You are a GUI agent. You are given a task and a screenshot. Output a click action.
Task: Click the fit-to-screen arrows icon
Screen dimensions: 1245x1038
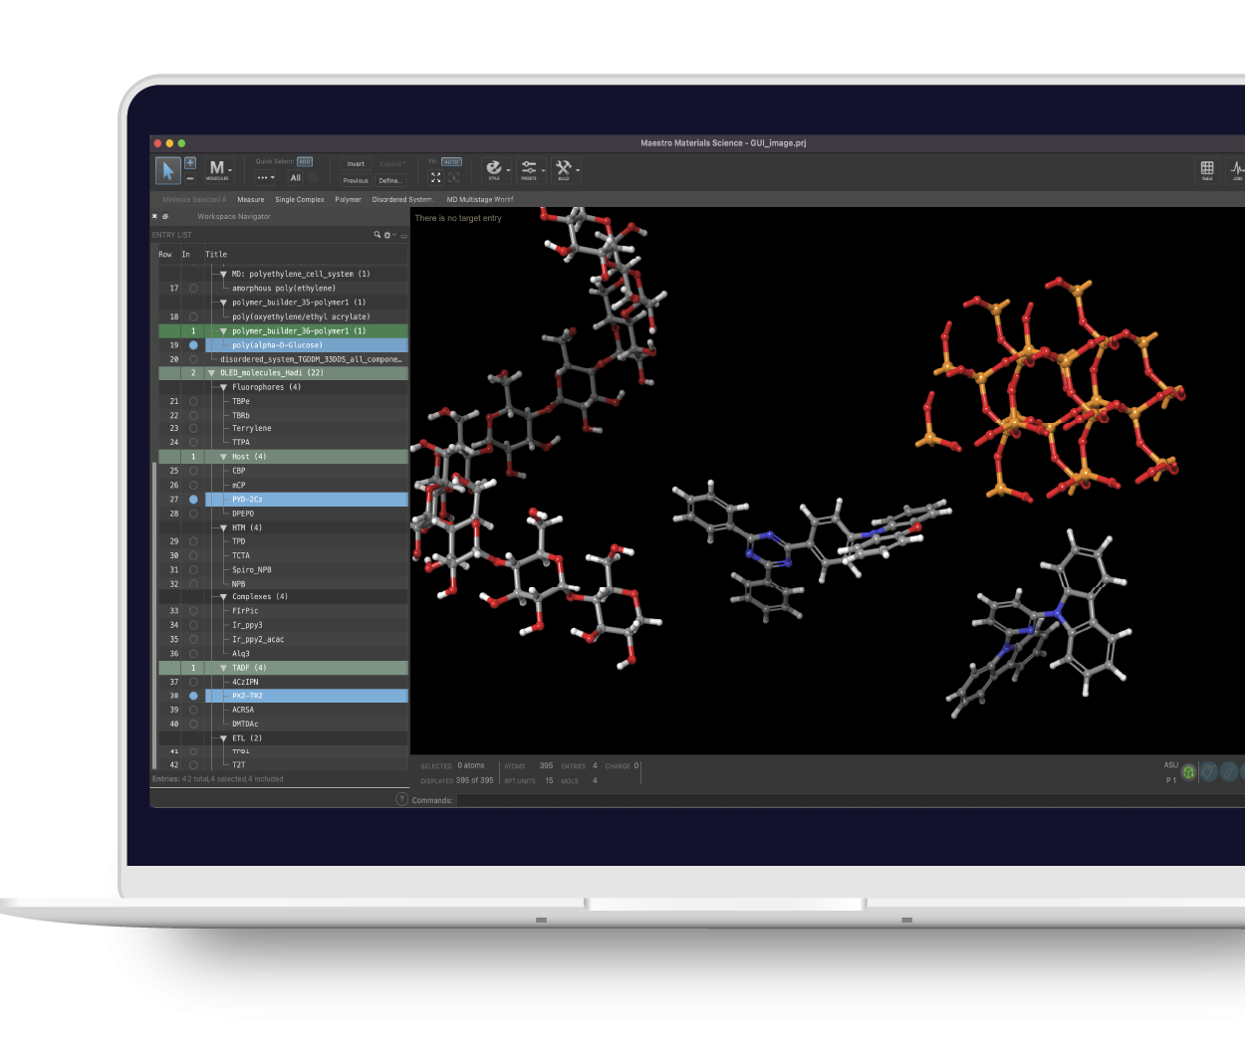pyautogui.click(x=435, y=177)
